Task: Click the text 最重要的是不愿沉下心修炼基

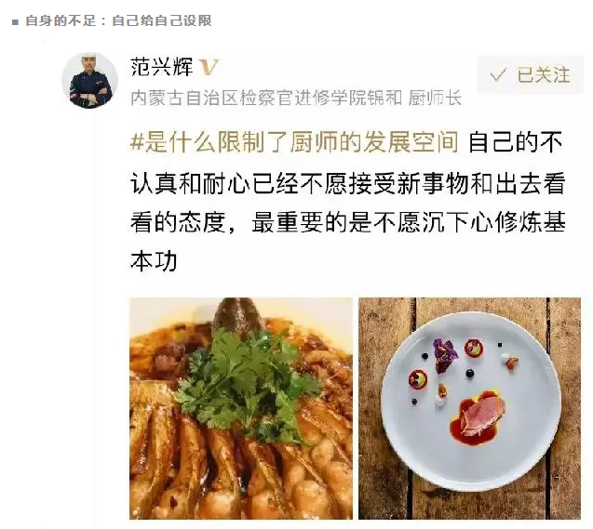Action: point(409,222)
